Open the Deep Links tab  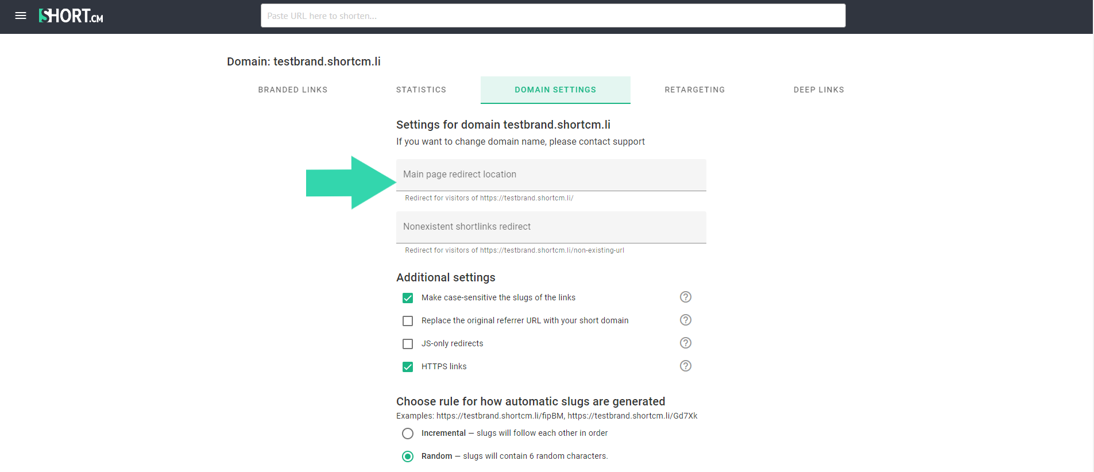pos(819,90)
